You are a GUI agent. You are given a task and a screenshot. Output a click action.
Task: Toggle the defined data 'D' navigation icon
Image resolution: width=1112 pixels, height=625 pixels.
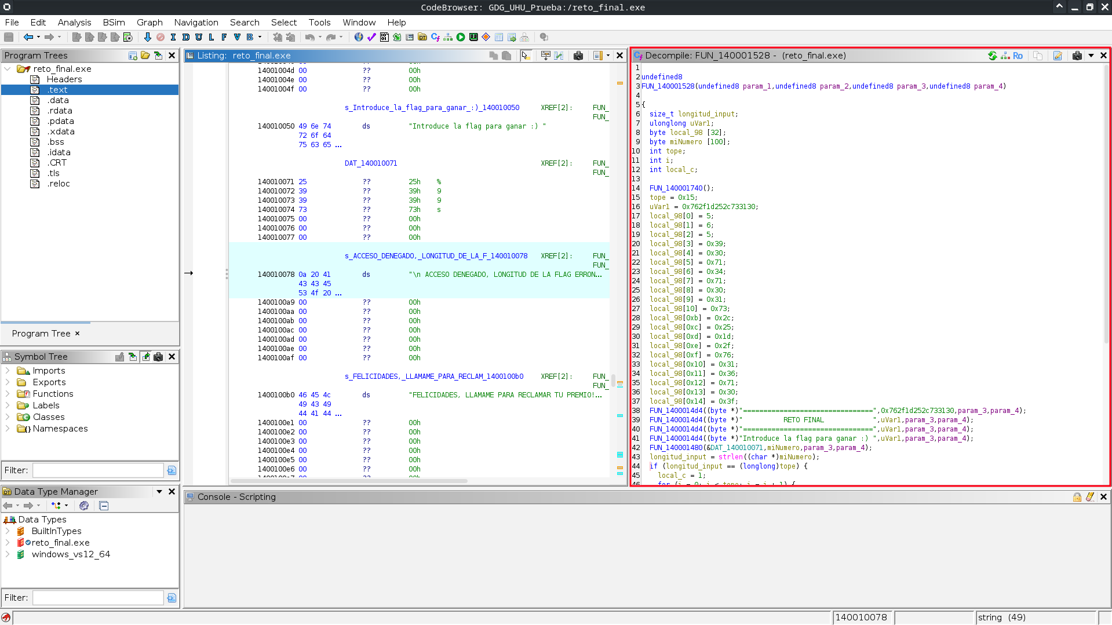(x=186, y=37)
